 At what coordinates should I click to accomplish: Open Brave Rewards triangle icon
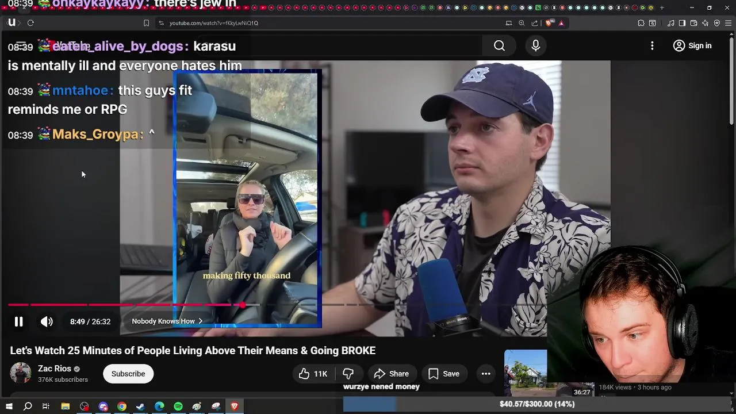561,23
